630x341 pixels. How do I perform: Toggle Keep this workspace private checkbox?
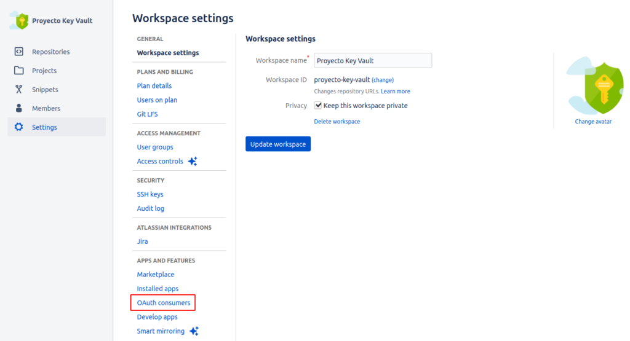point(318,105)
